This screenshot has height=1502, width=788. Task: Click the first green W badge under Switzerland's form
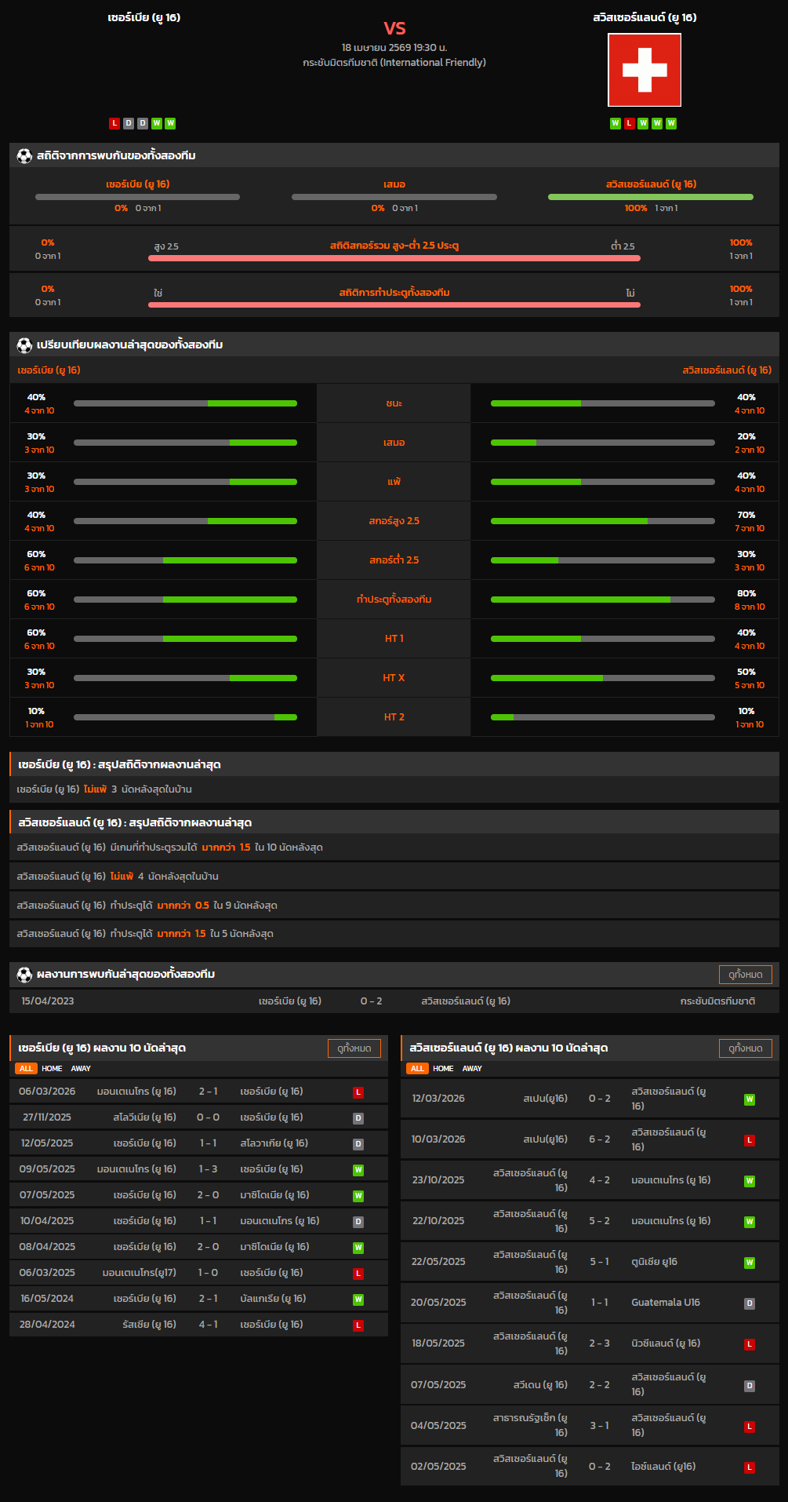615,123
